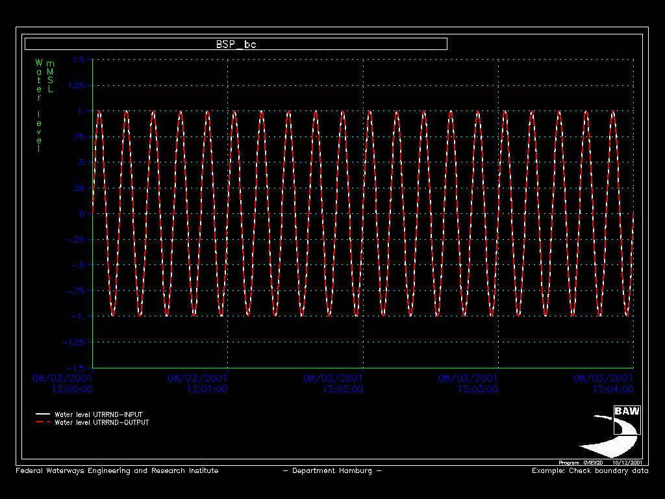The width and height of the screenshot is (665, 499).
Task: Click the y-axis value .75
Action: point(79,136)
